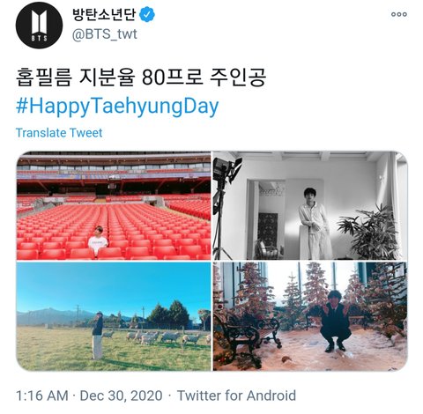The width and height of the screenshot is (423, 414).
Task: Open the red stadium seats photo
Action: (x=114, y=205)
